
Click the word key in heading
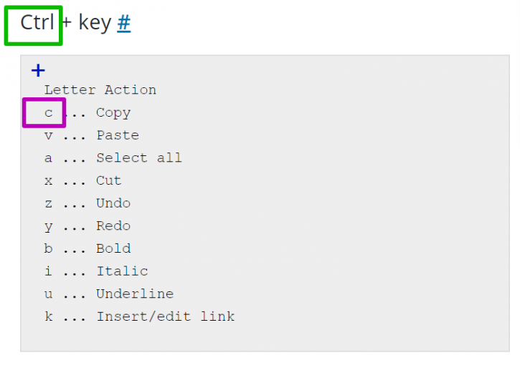95,24
